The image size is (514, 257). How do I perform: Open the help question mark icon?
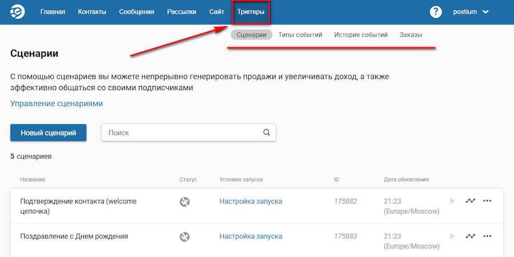click(436, 12)
